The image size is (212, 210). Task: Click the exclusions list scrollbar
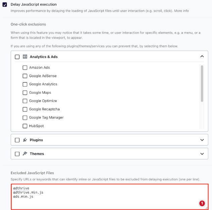[202, 84]
